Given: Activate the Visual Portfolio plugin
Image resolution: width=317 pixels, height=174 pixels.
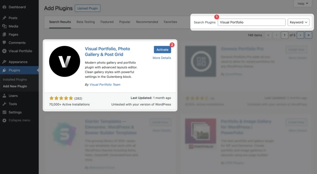Looking at the screenshot, I should point(162,50).
